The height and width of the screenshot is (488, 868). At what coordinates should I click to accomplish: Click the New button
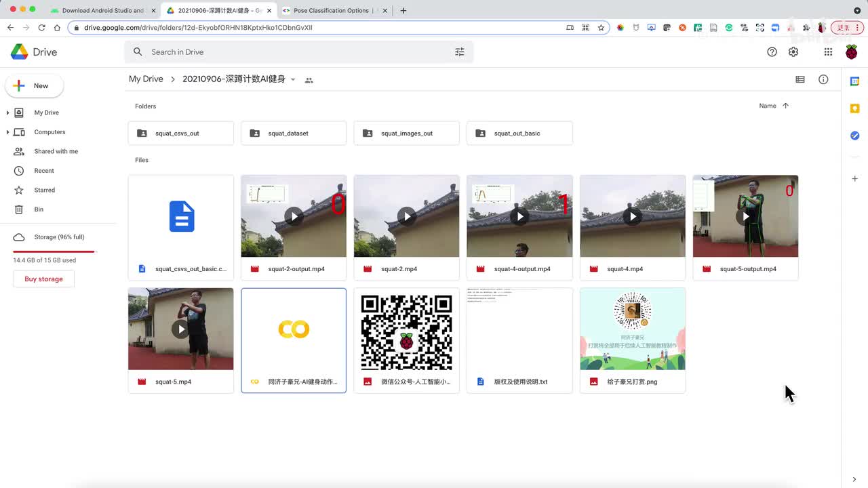[34, 85]
